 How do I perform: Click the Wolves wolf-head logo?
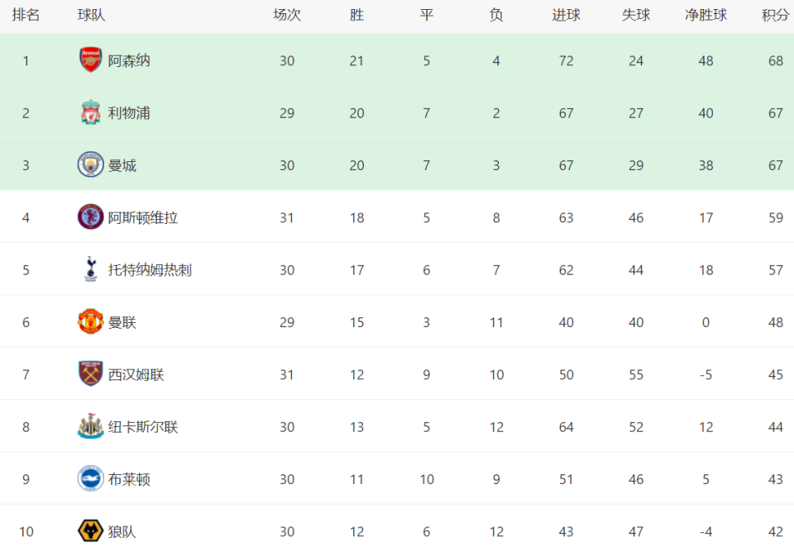(91, 530)
